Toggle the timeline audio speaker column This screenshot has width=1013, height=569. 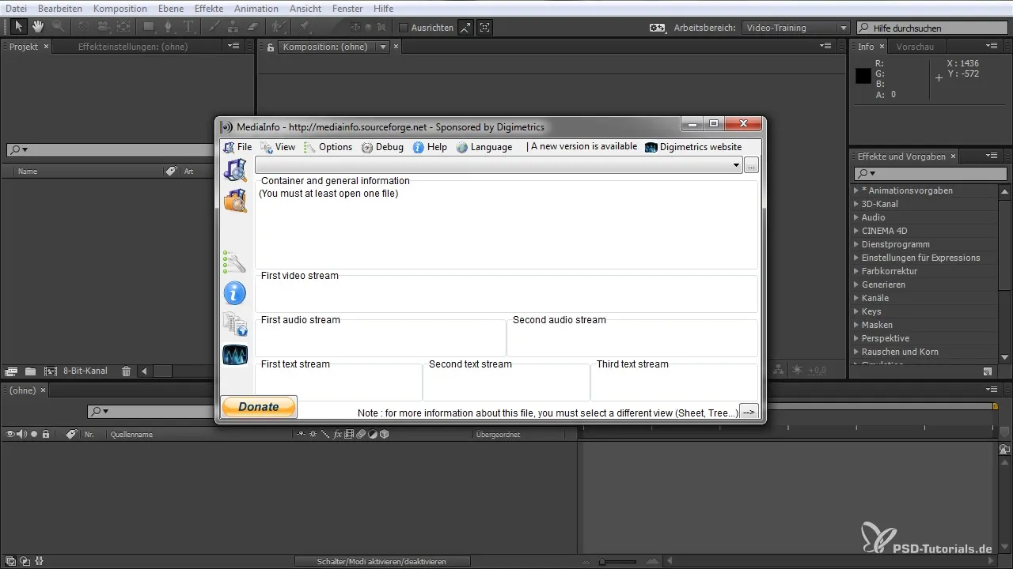pos(21,434)
